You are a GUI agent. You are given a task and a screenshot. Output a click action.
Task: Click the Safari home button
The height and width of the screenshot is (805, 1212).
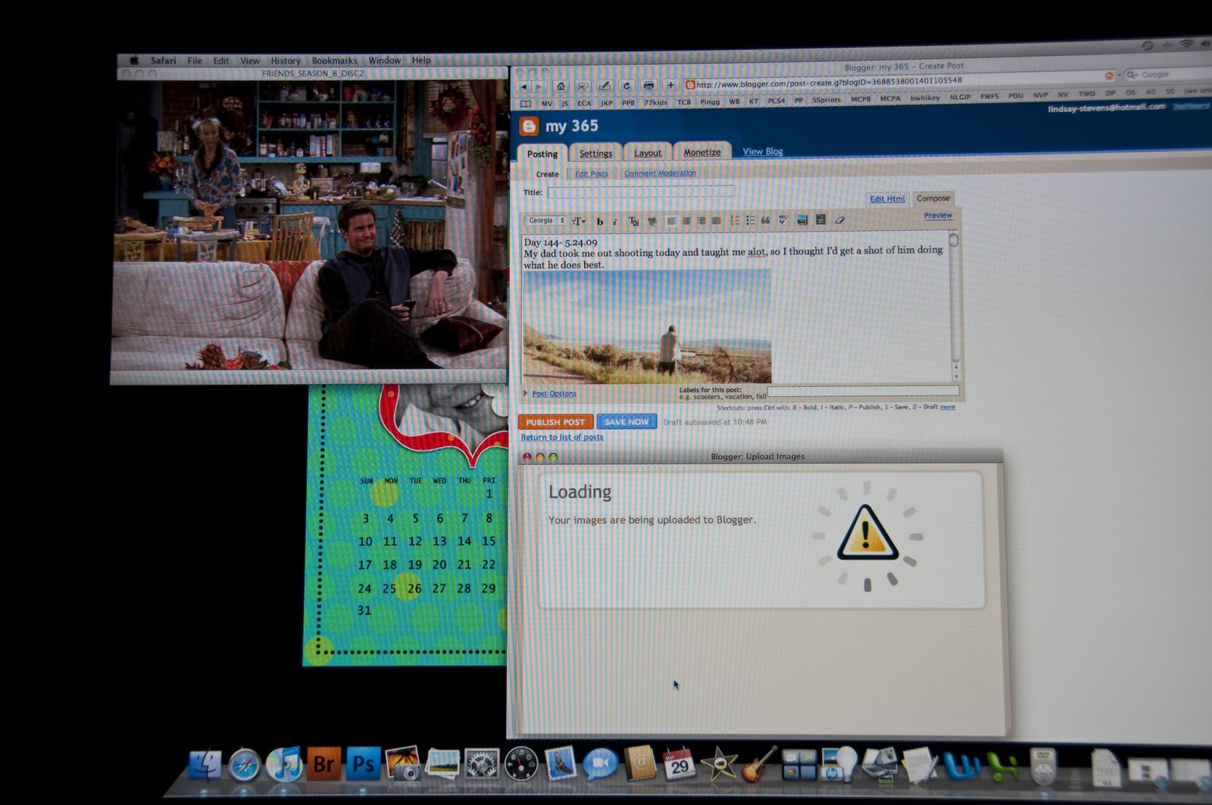pyautogui.click(x=561, y=86)
